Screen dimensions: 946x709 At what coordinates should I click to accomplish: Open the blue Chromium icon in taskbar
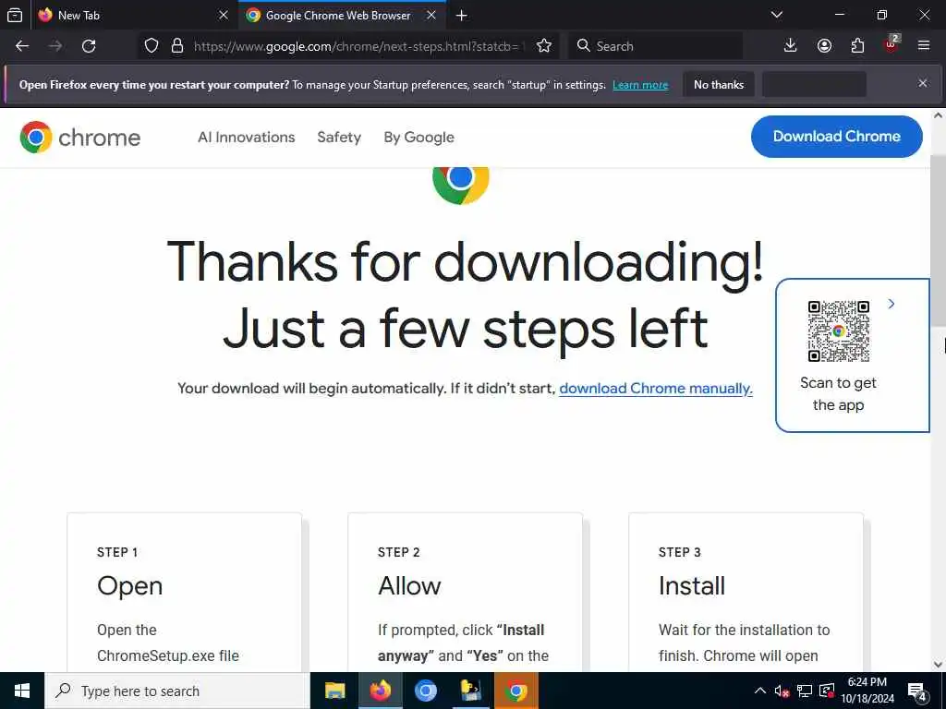click(x=425, y=691)
